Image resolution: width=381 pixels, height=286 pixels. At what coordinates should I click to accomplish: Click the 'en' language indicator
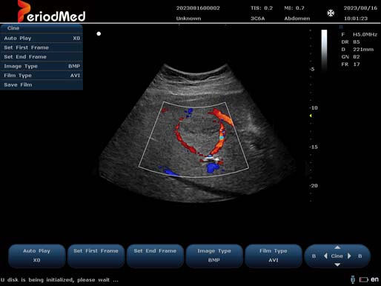(374, 279)
